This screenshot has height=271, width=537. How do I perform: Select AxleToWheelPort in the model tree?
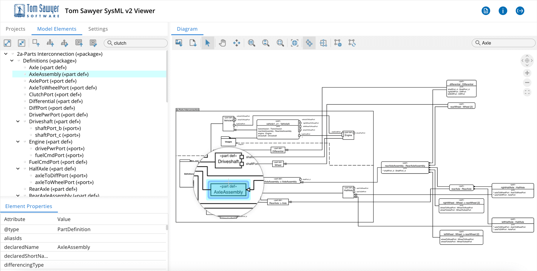(x=63, y=87)
